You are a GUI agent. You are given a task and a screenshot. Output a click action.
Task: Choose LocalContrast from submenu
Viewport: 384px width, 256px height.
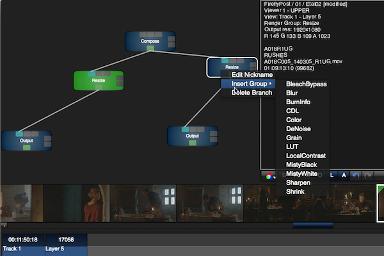[x=306, y=156]
